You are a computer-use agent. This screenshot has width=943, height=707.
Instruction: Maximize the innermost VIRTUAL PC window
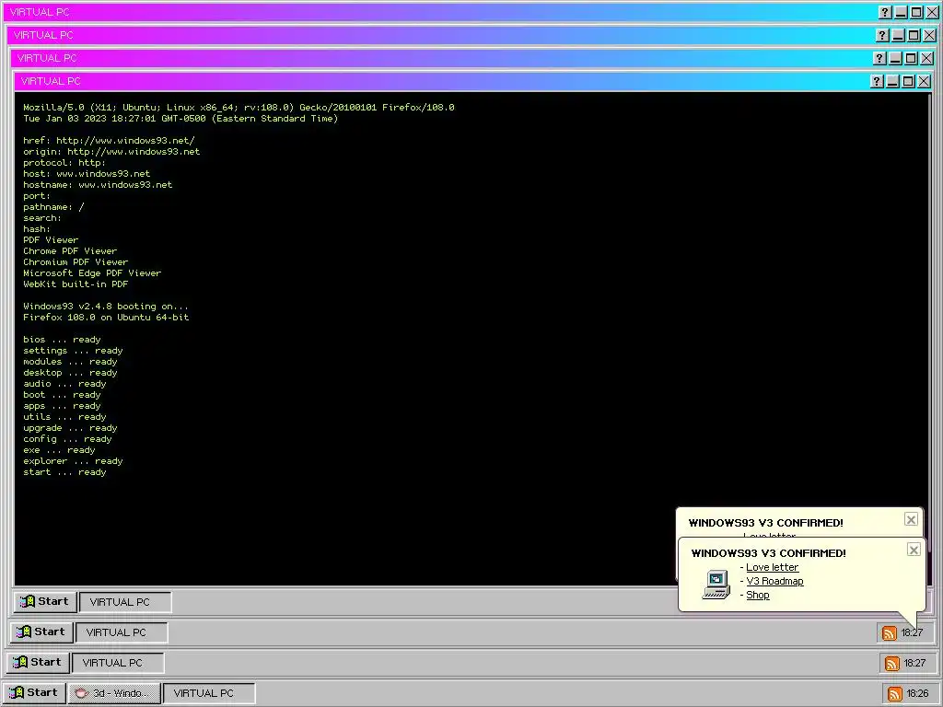(x=908, y=81)
